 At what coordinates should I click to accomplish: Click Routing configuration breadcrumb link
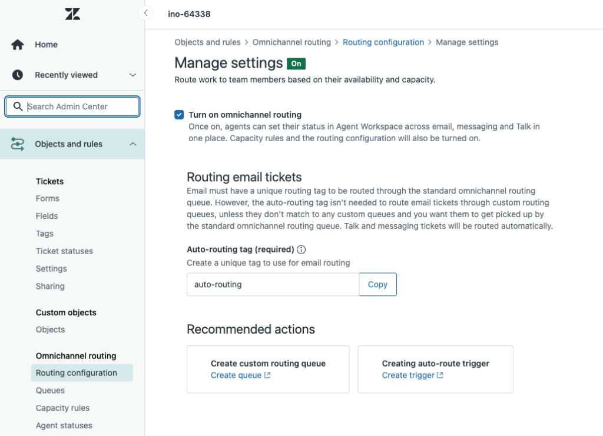(383, 42)
